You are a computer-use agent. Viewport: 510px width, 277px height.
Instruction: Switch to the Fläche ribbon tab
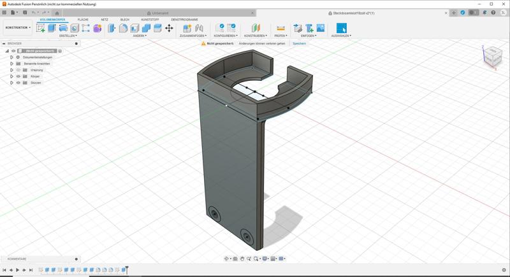(x=83, y=20)
